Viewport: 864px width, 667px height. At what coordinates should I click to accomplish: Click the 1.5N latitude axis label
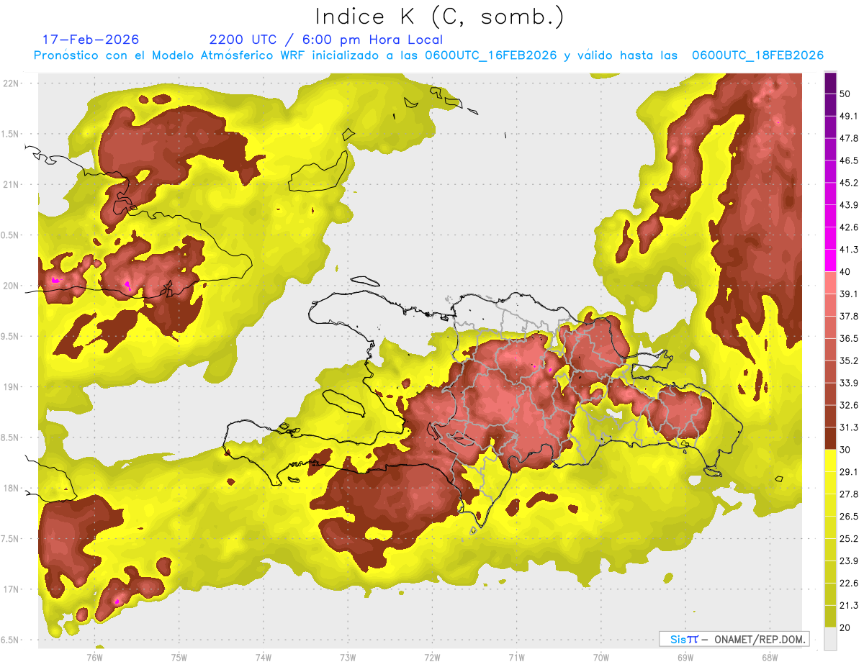point(12,134)
